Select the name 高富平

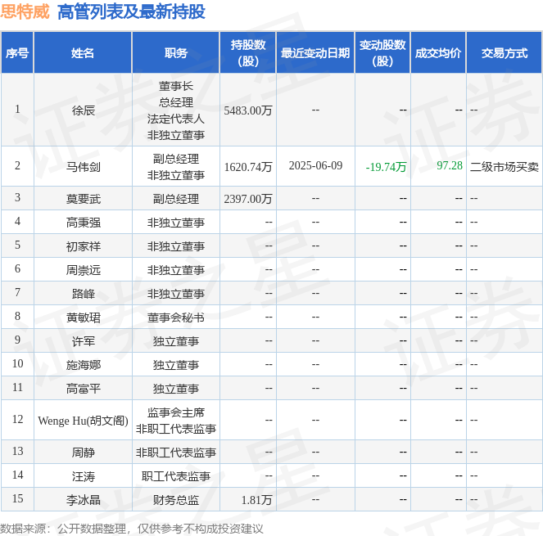coord(83,389)
